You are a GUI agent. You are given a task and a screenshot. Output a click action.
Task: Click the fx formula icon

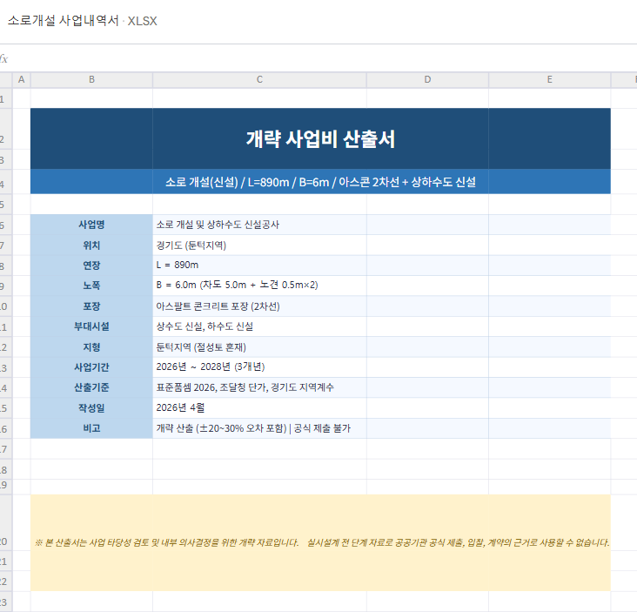coord(3,58)
